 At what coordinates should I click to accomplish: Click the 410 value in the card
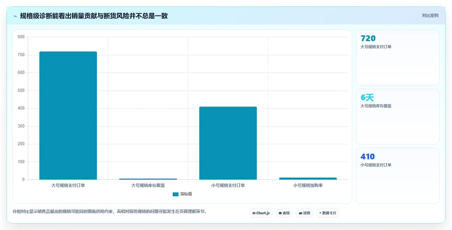368,157
